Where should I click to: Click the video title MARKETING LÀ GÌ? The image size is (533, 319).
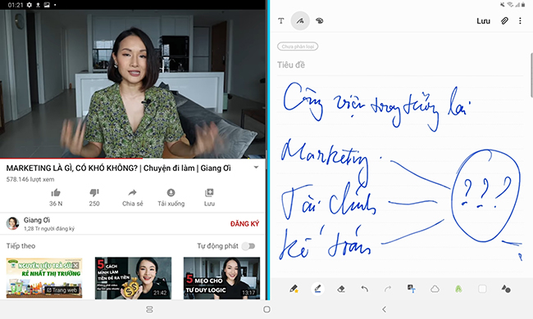pos(118,168)
